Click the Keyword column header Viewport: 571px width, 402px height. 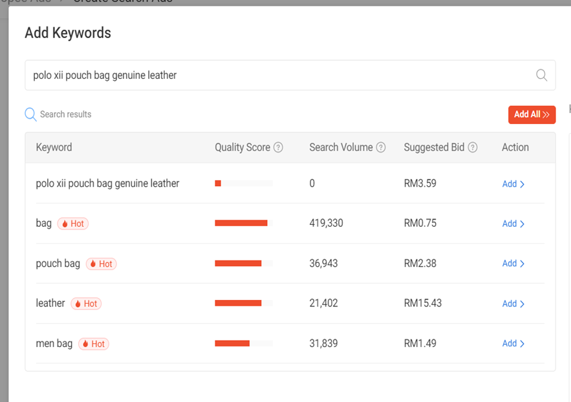point(54,147)
